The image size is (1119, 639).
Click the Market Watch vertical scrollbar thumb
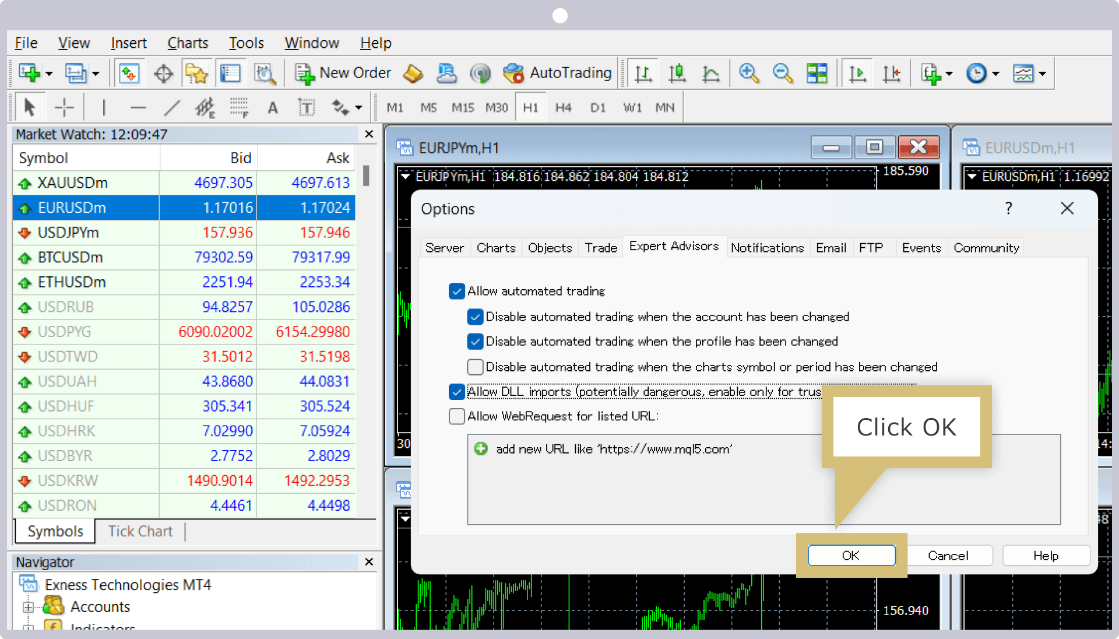pyautogui.click(x=366, y=175)
